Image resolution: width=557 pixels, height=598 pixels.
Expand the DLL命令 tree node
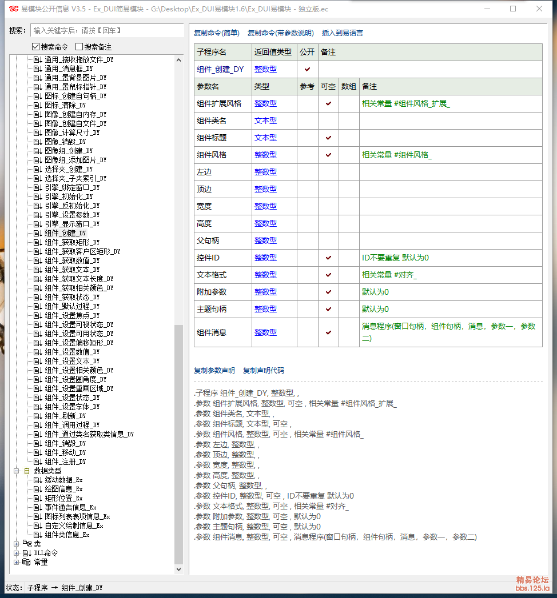click(x=17, y=553)
